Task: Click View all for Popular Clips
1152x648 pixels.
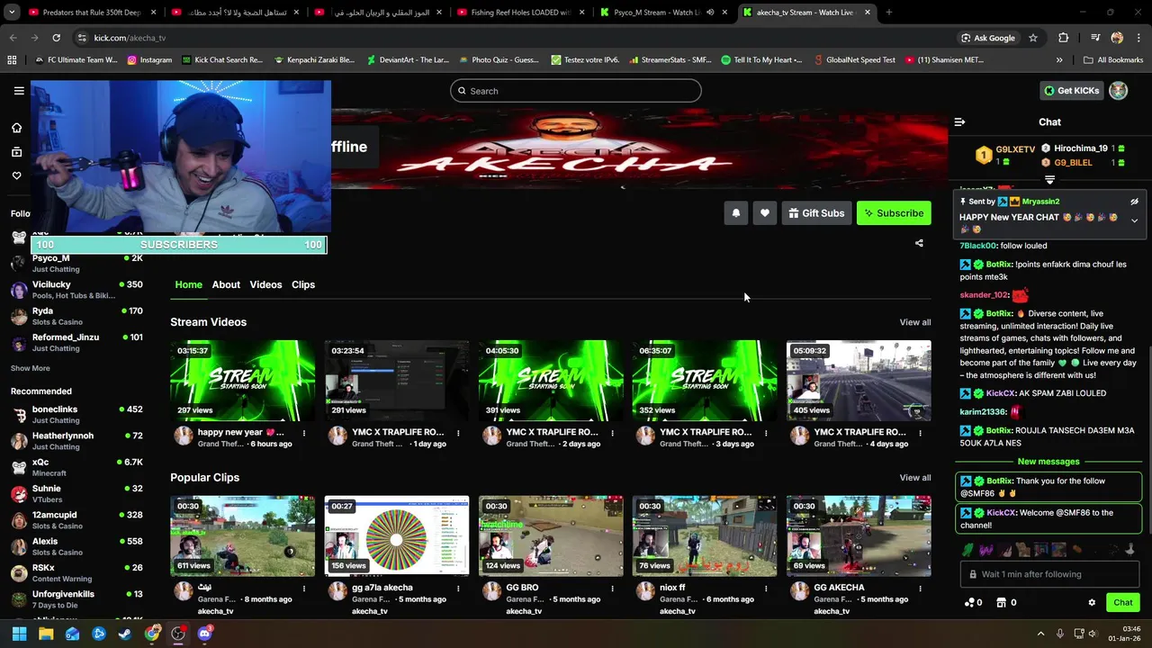Action: 915,478
